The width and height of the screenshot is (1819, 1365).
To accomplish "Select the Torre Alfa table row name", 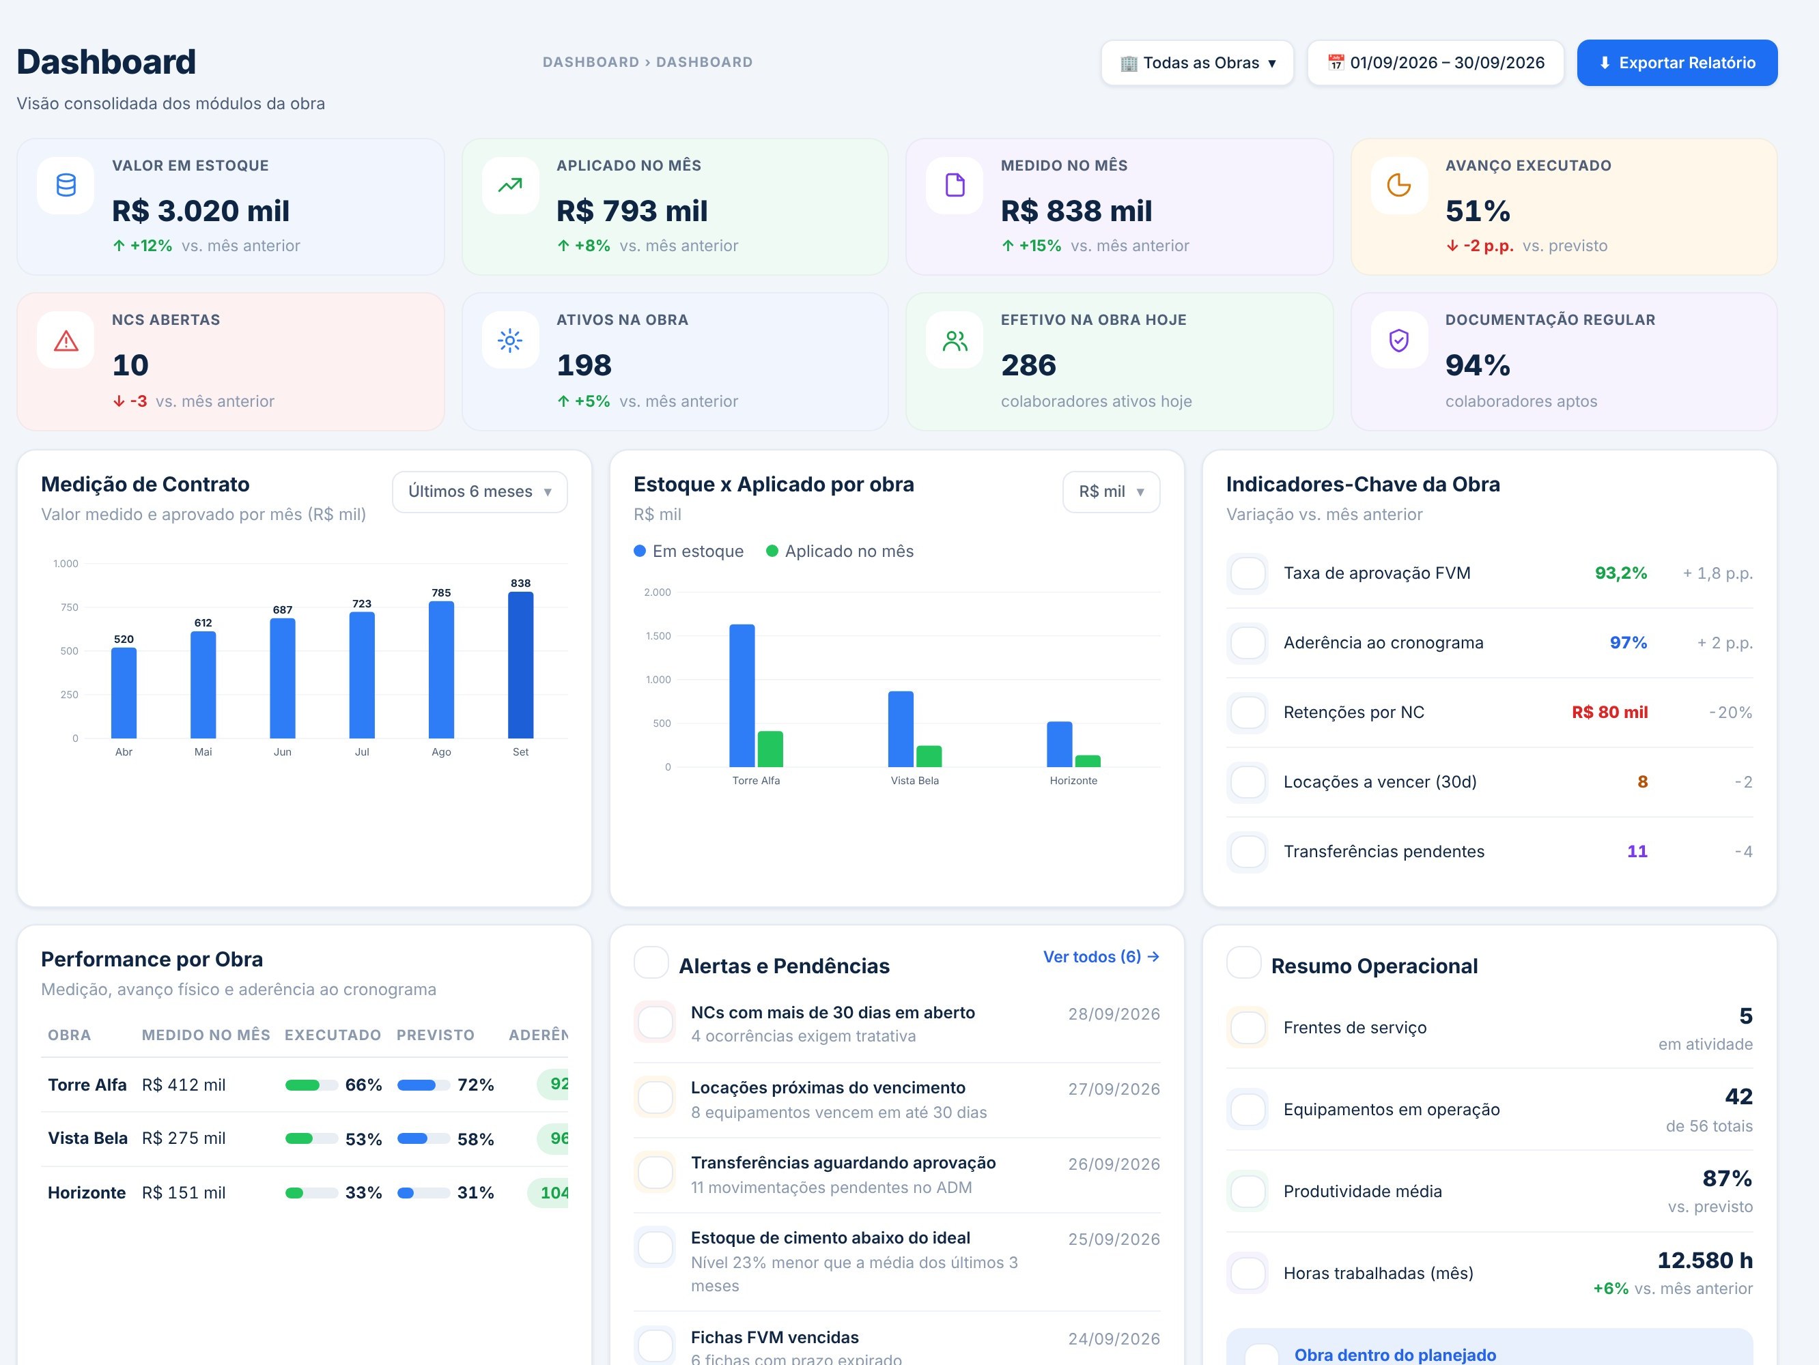I will [x=87, y=1084].
